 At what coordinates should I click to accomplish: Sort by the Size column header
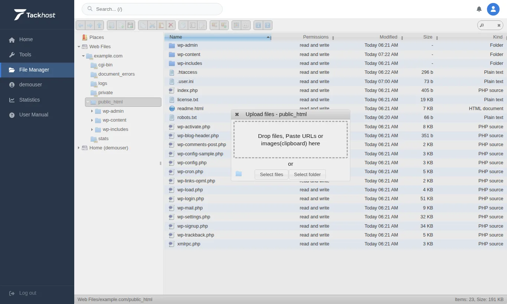[420, 37]
